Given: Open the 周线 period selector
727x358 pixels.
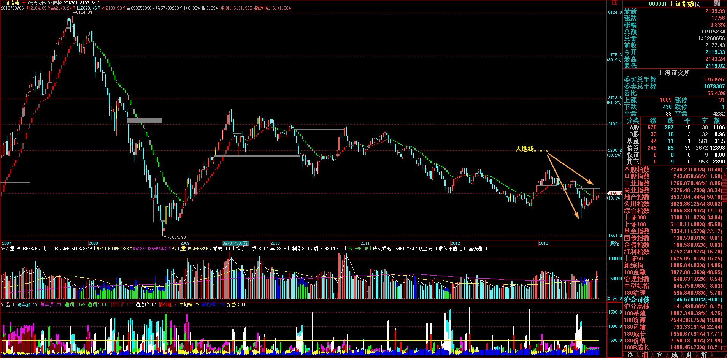Looking at the screenshot, I should [614, 244].
